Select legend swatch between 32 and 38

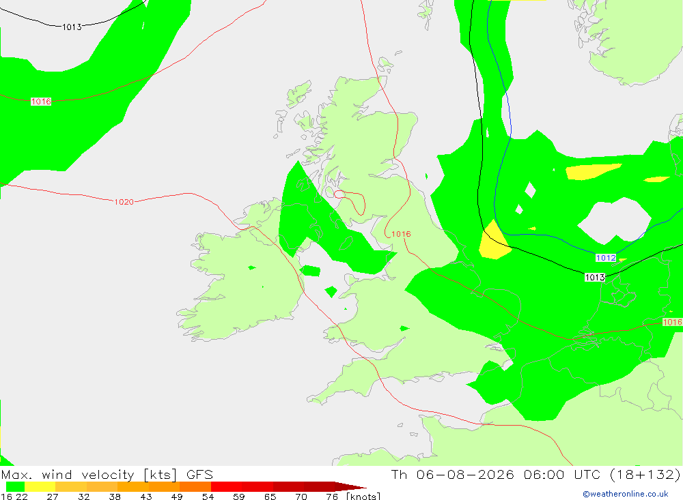coord(102,486)
